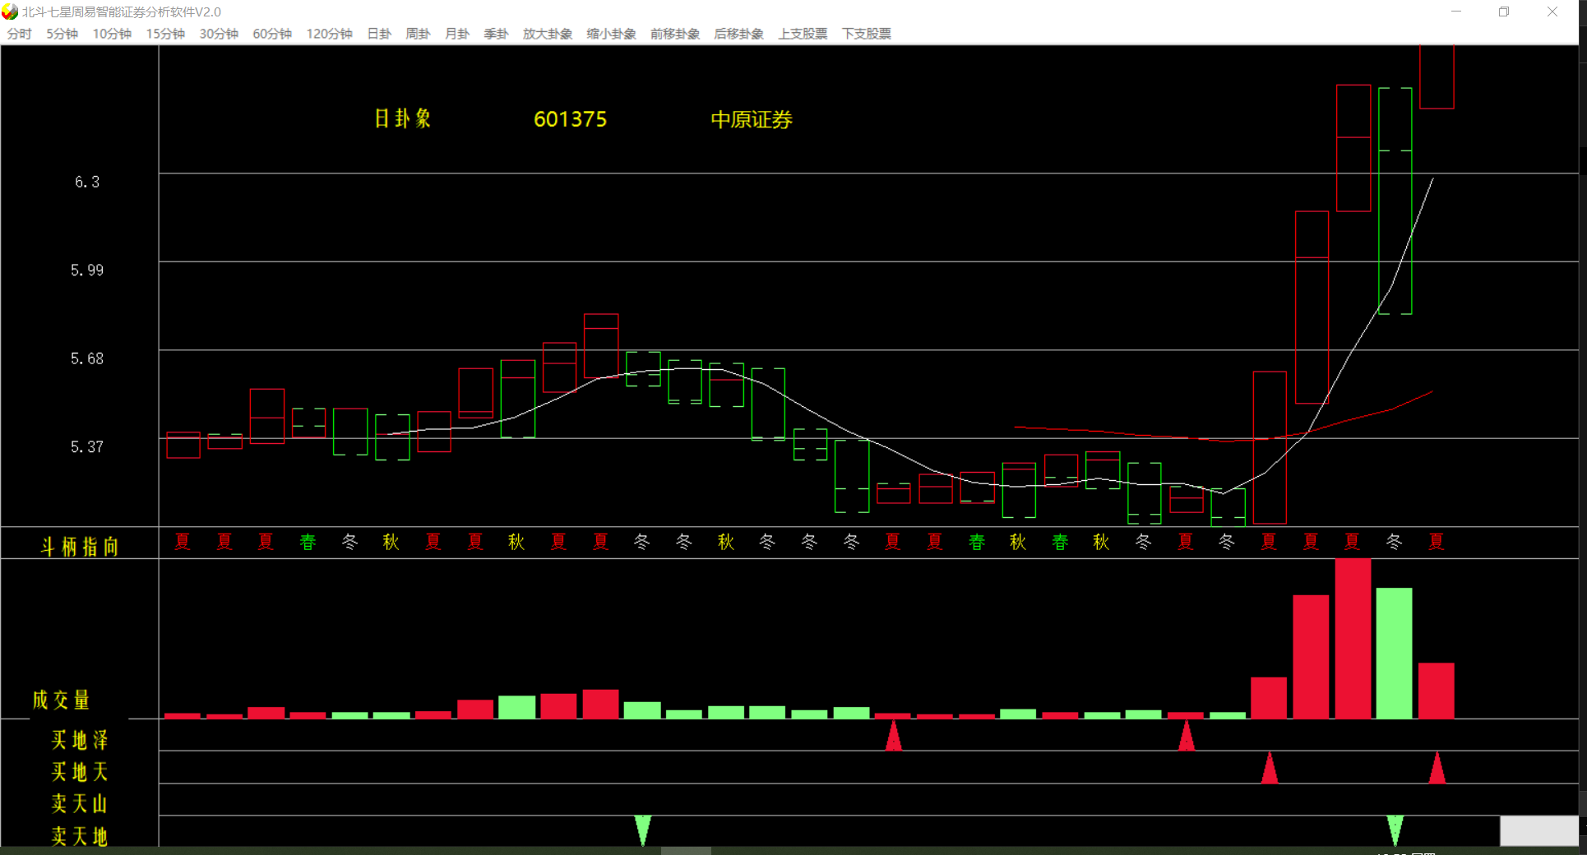
Task: Click the gray box at bottom-right corner
Action: click(x=1539, y=831)
